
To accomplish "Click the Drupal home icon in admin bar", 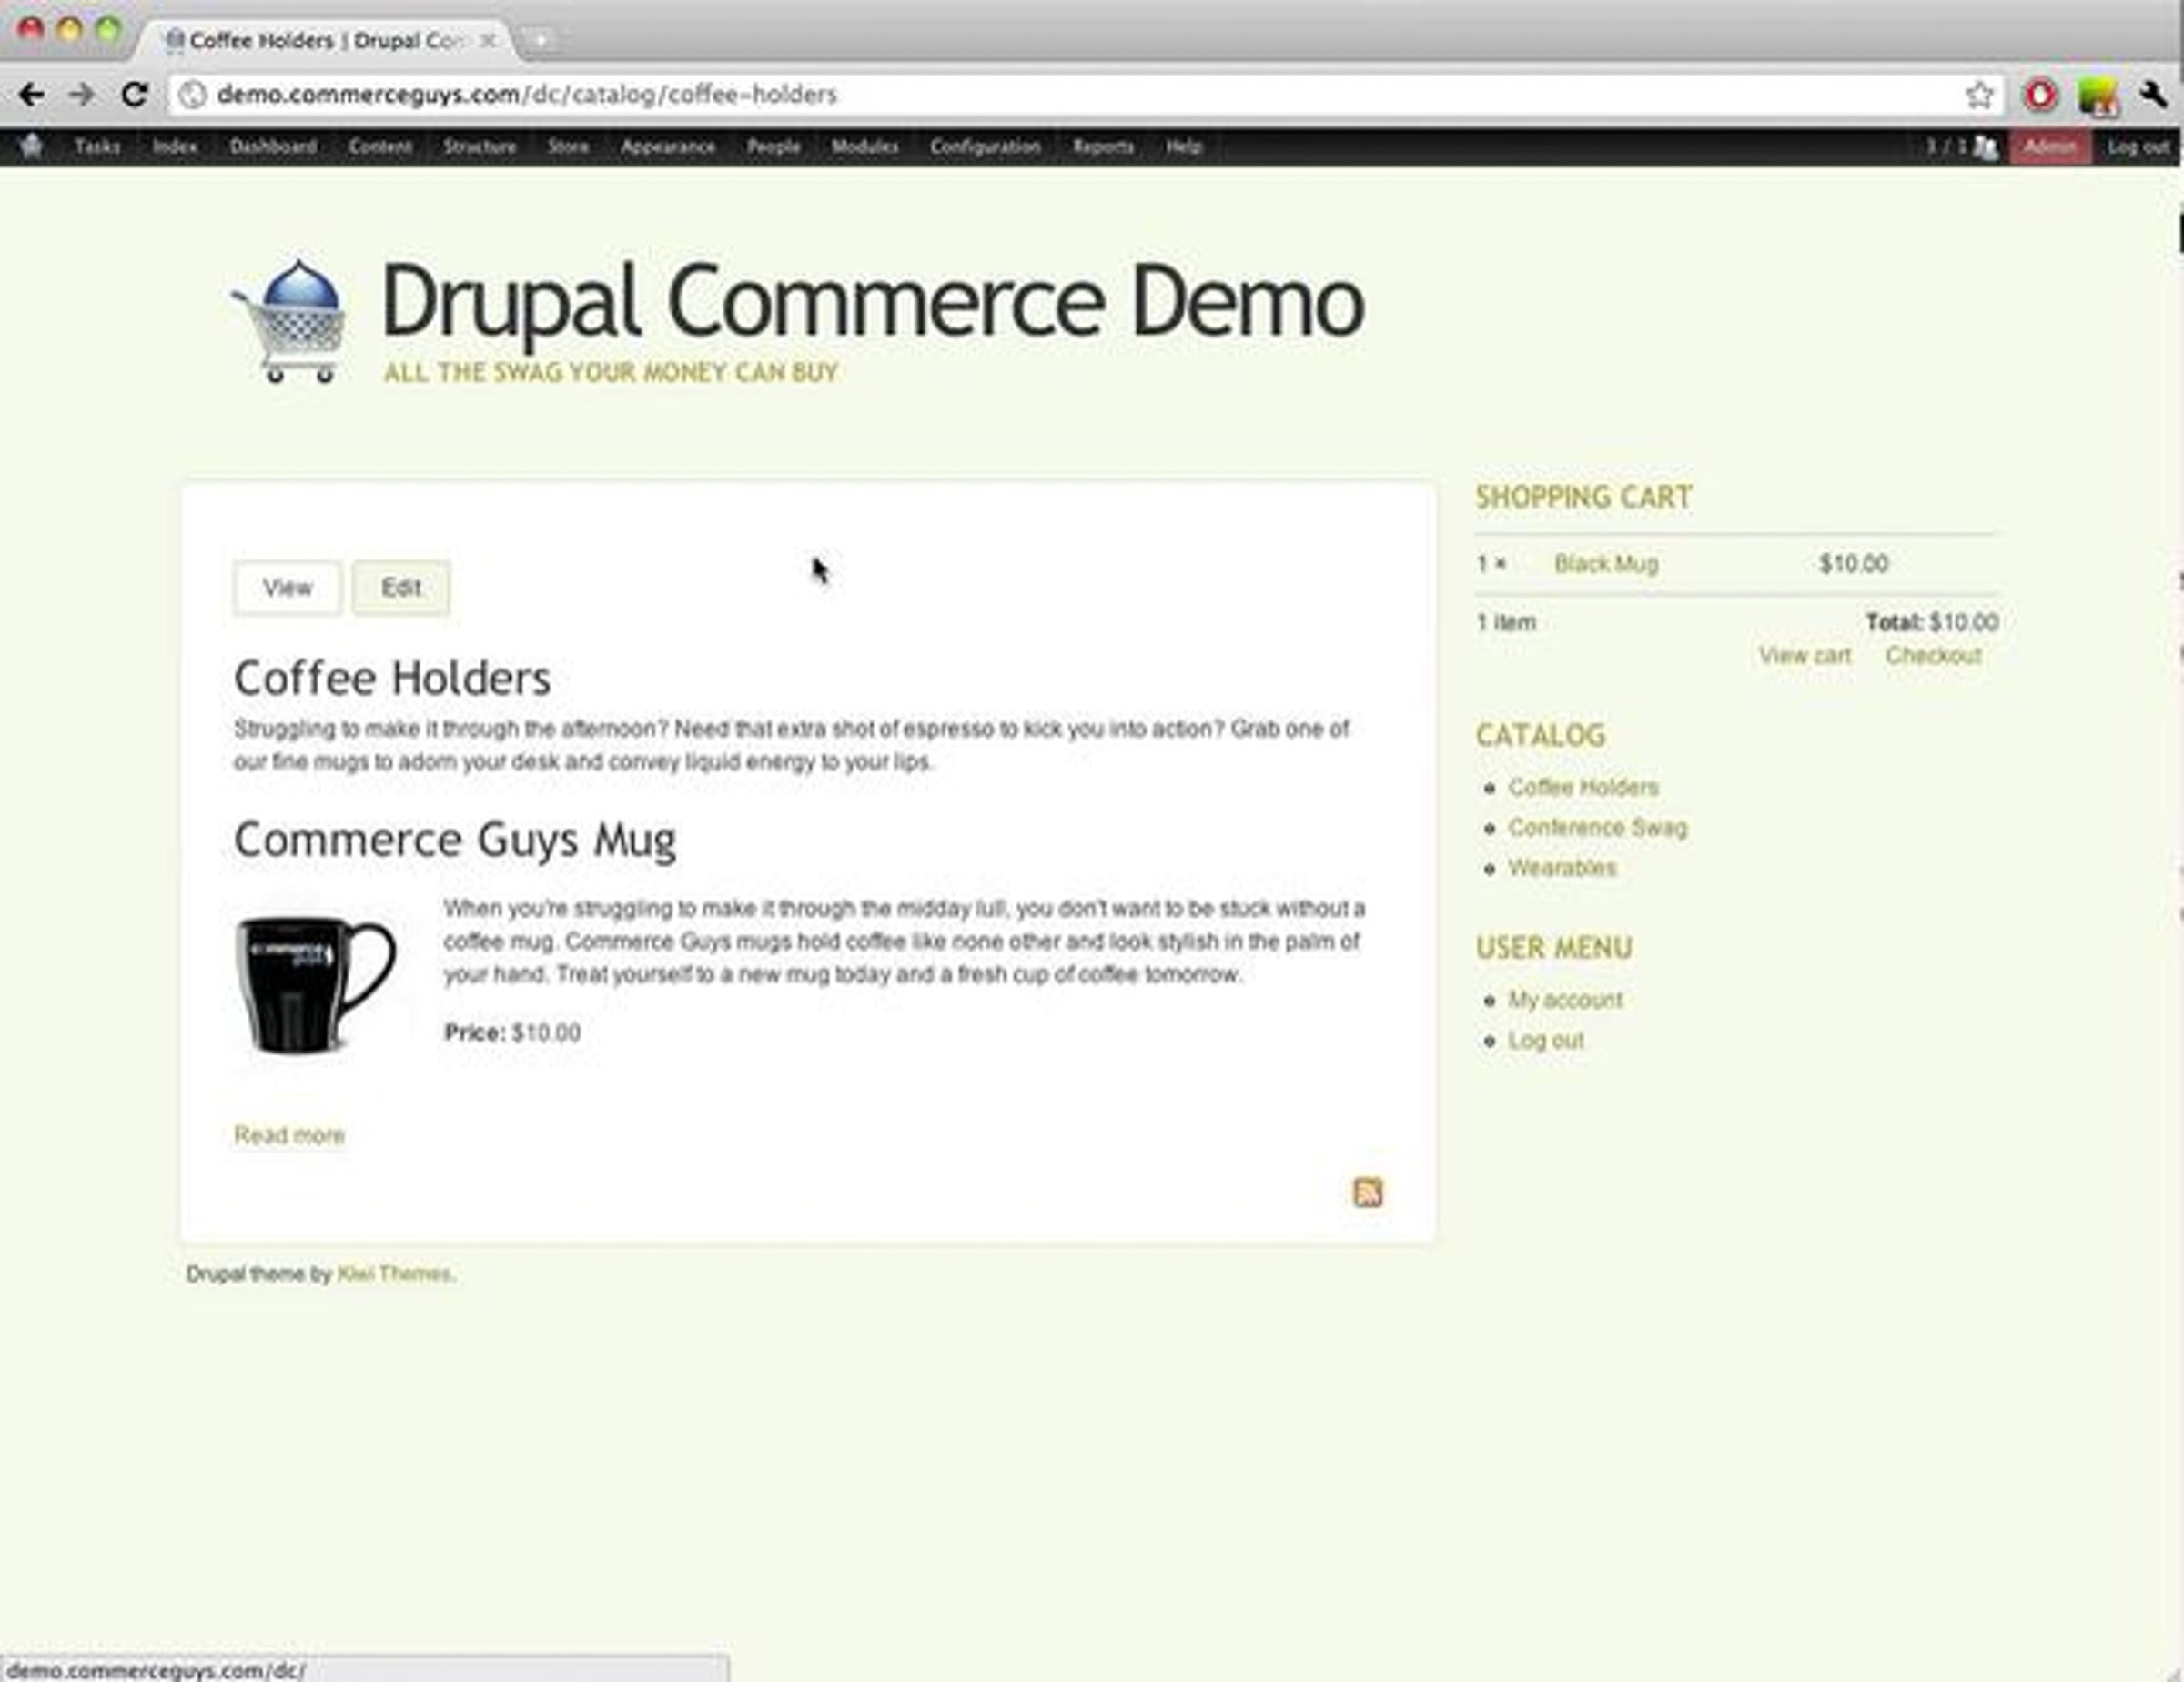I will (32, 146).
